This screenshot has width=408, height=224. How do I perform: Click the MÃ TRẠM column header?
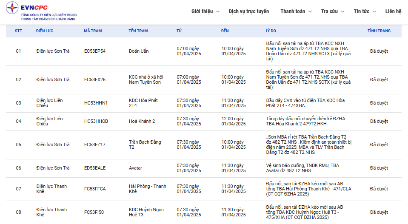(93, 31)
